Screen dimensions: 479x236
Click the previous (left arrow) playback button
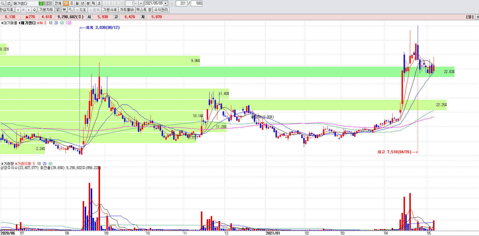(x=18, y=10)
